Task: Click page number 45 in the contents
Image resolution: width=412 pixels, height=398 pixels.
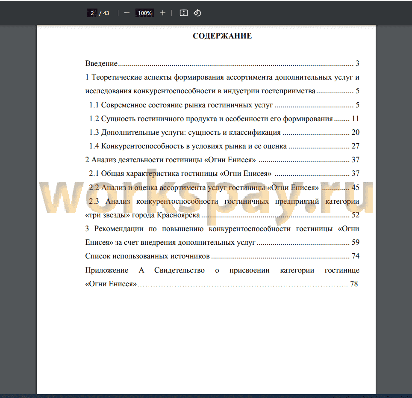Action: click(x=356, y=187)
